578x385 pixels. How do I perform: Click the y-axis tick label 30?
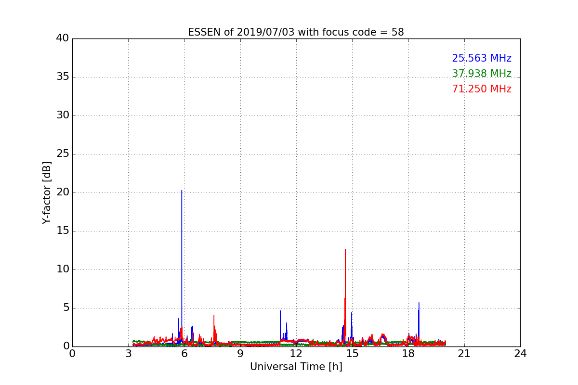(62, 115)
